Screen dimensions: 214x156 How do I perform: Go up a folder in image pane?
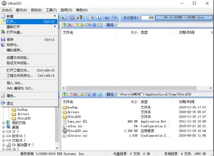[64, 25]
